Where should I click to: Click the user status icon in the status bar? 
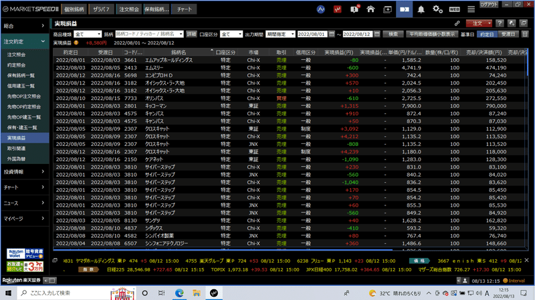[x=465, y=281]
